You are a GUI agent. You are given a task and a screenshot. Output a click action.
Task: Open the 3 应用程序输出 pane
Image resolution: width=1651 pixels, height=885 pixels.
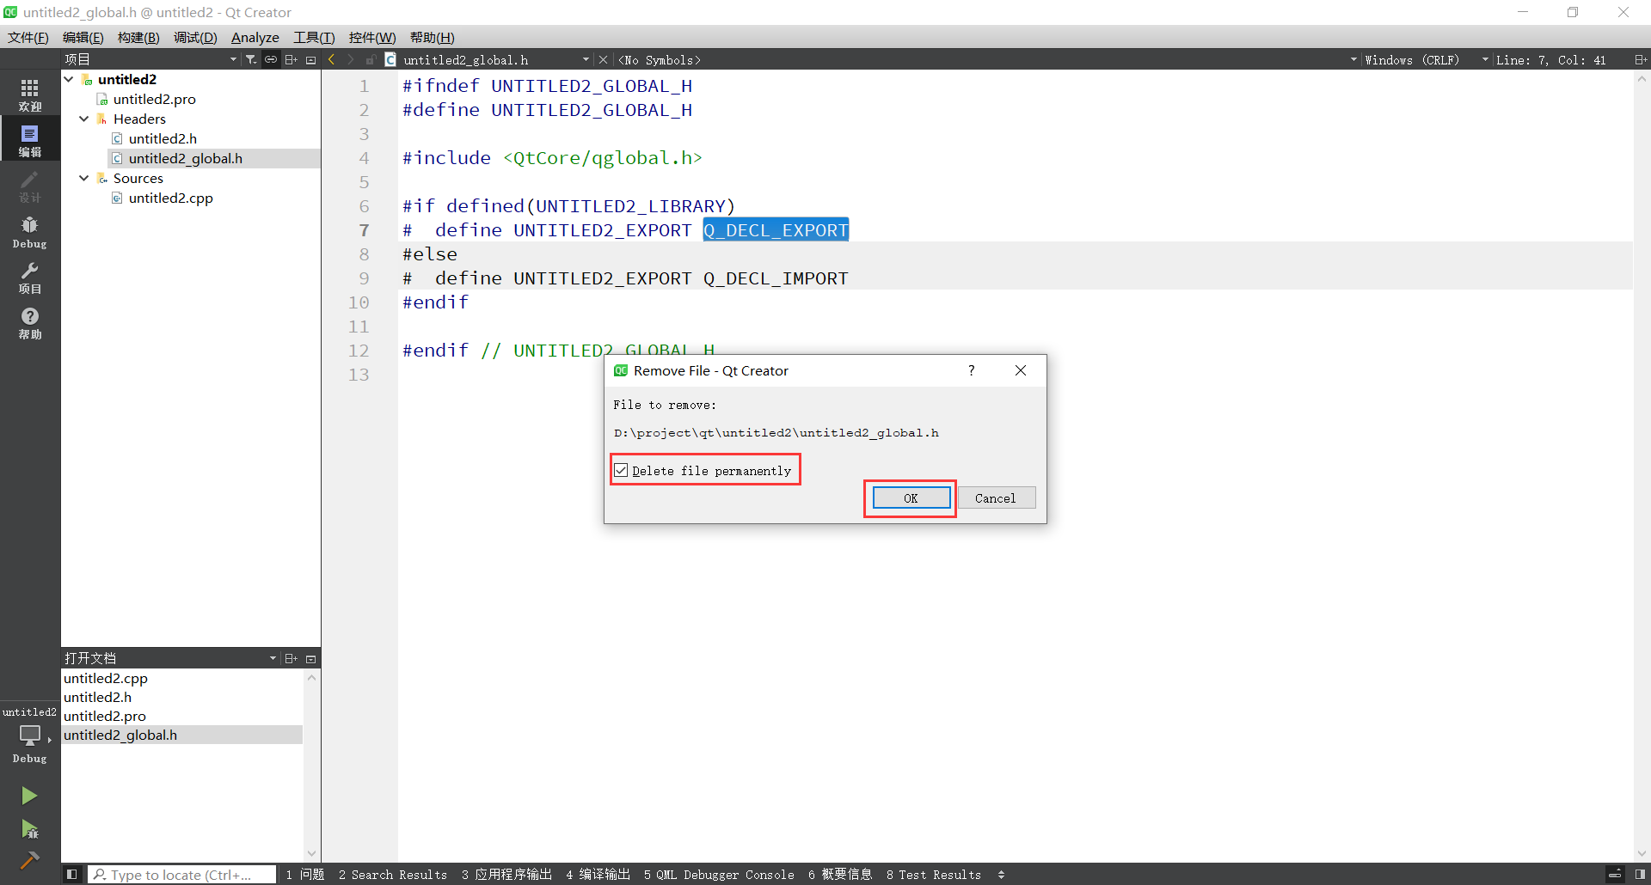point(506,875)
